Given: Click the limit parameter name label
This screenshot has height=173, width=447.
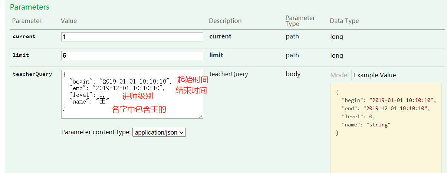Looking at the screenshot, I should (x=21, y=55).
